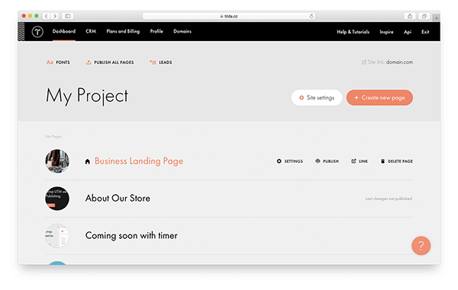Open Plans and Billing menu item
This screenshot has width=458, height=290.
click(123, 31)
